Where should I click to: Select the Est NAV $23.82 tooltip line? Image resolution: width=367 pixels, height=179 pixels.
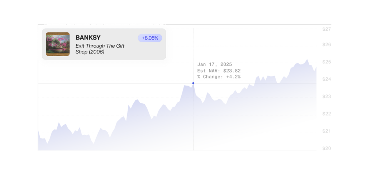(x=219, y=71)
